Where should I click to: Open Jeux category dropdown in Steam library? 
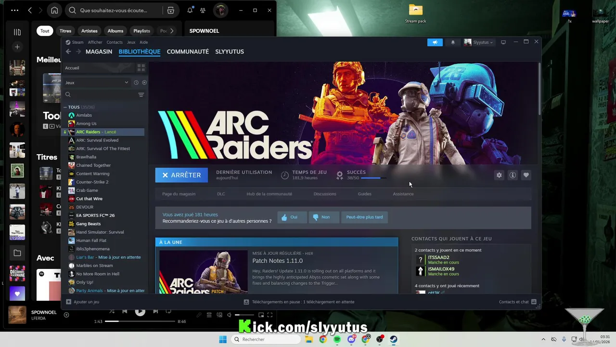click(x=96, y=82)
